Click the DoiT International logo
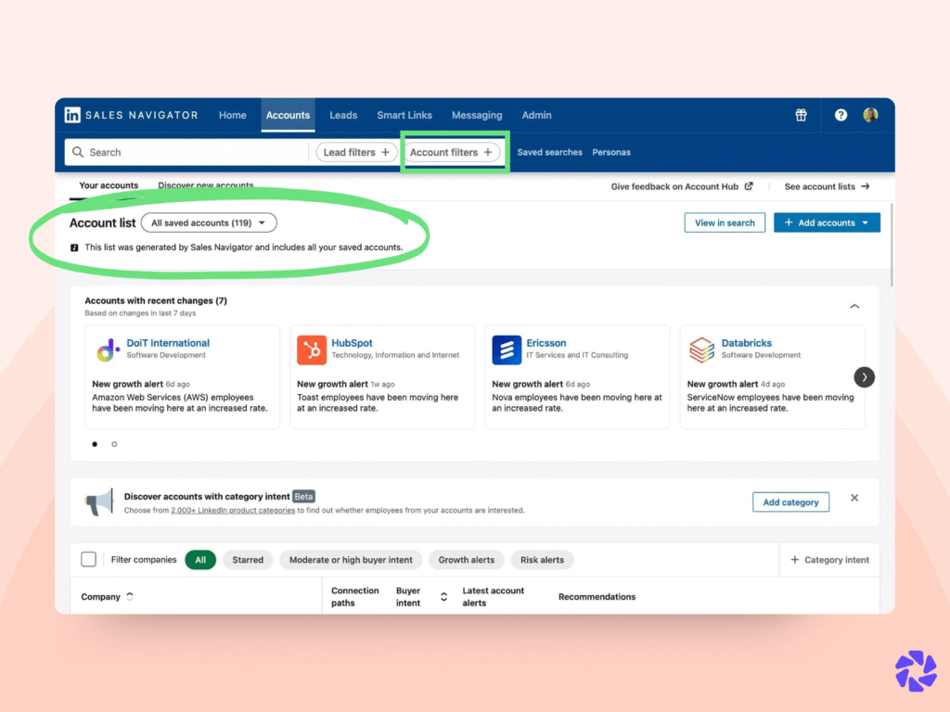This screenshot has height=712, width=950. [107, 350]
